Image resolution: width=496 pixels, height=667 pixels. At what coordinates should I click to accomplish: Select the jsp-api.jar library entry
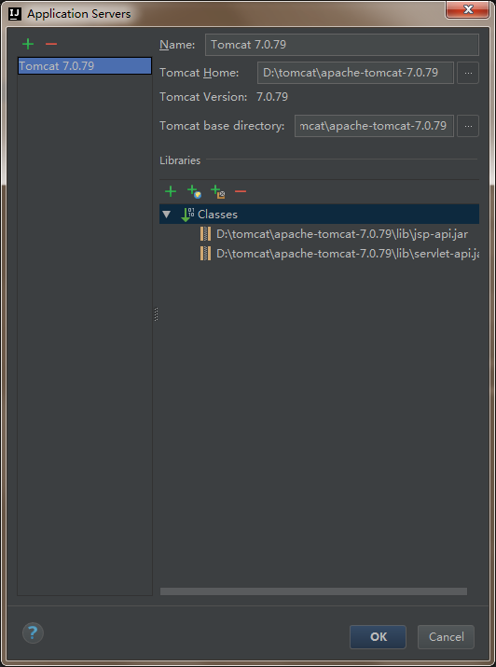coord(342,234)
